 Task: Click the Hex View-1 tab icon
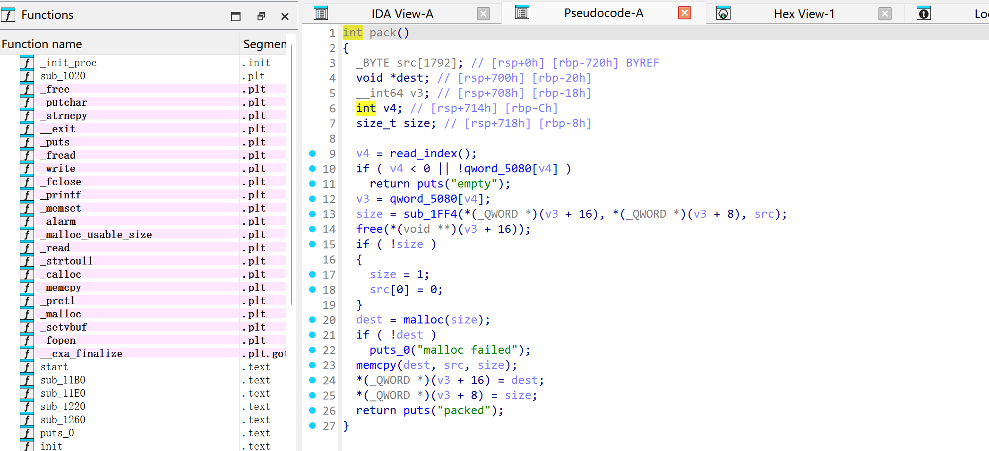point(723,13)
